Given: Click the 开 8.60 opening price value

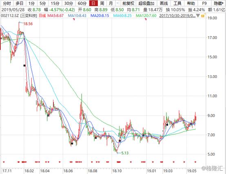Looking at the screenshot, I should point(84,10).
